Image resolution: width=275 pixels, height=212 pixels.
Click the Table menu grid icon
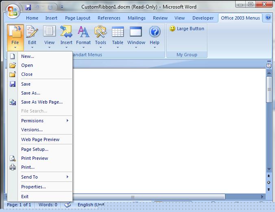[118, 32]
